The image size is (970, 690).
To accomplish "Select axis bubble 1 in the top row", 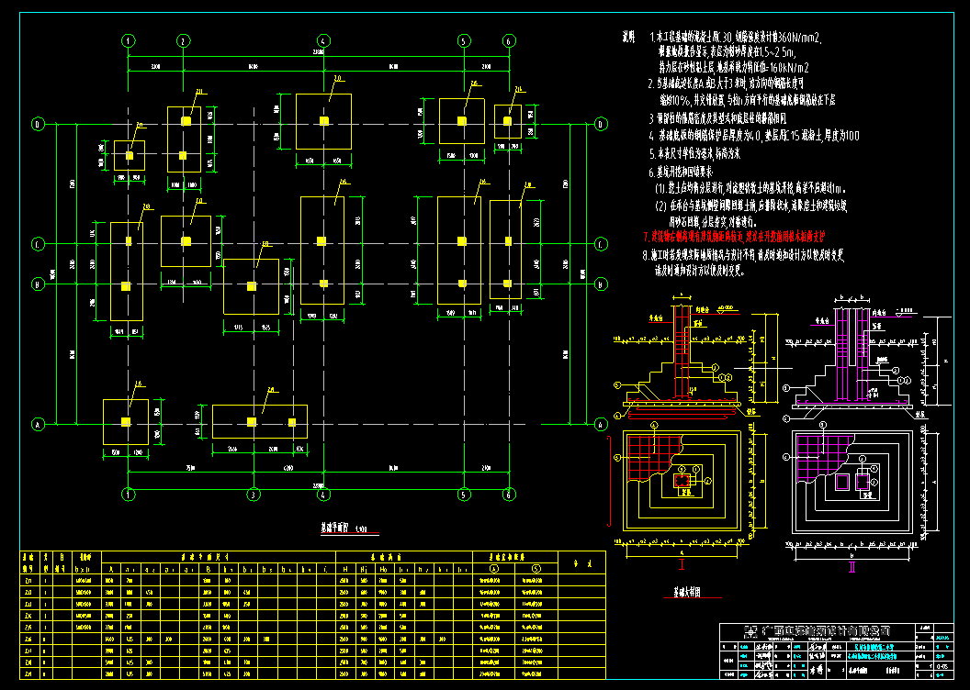I will tap(128, 41).
